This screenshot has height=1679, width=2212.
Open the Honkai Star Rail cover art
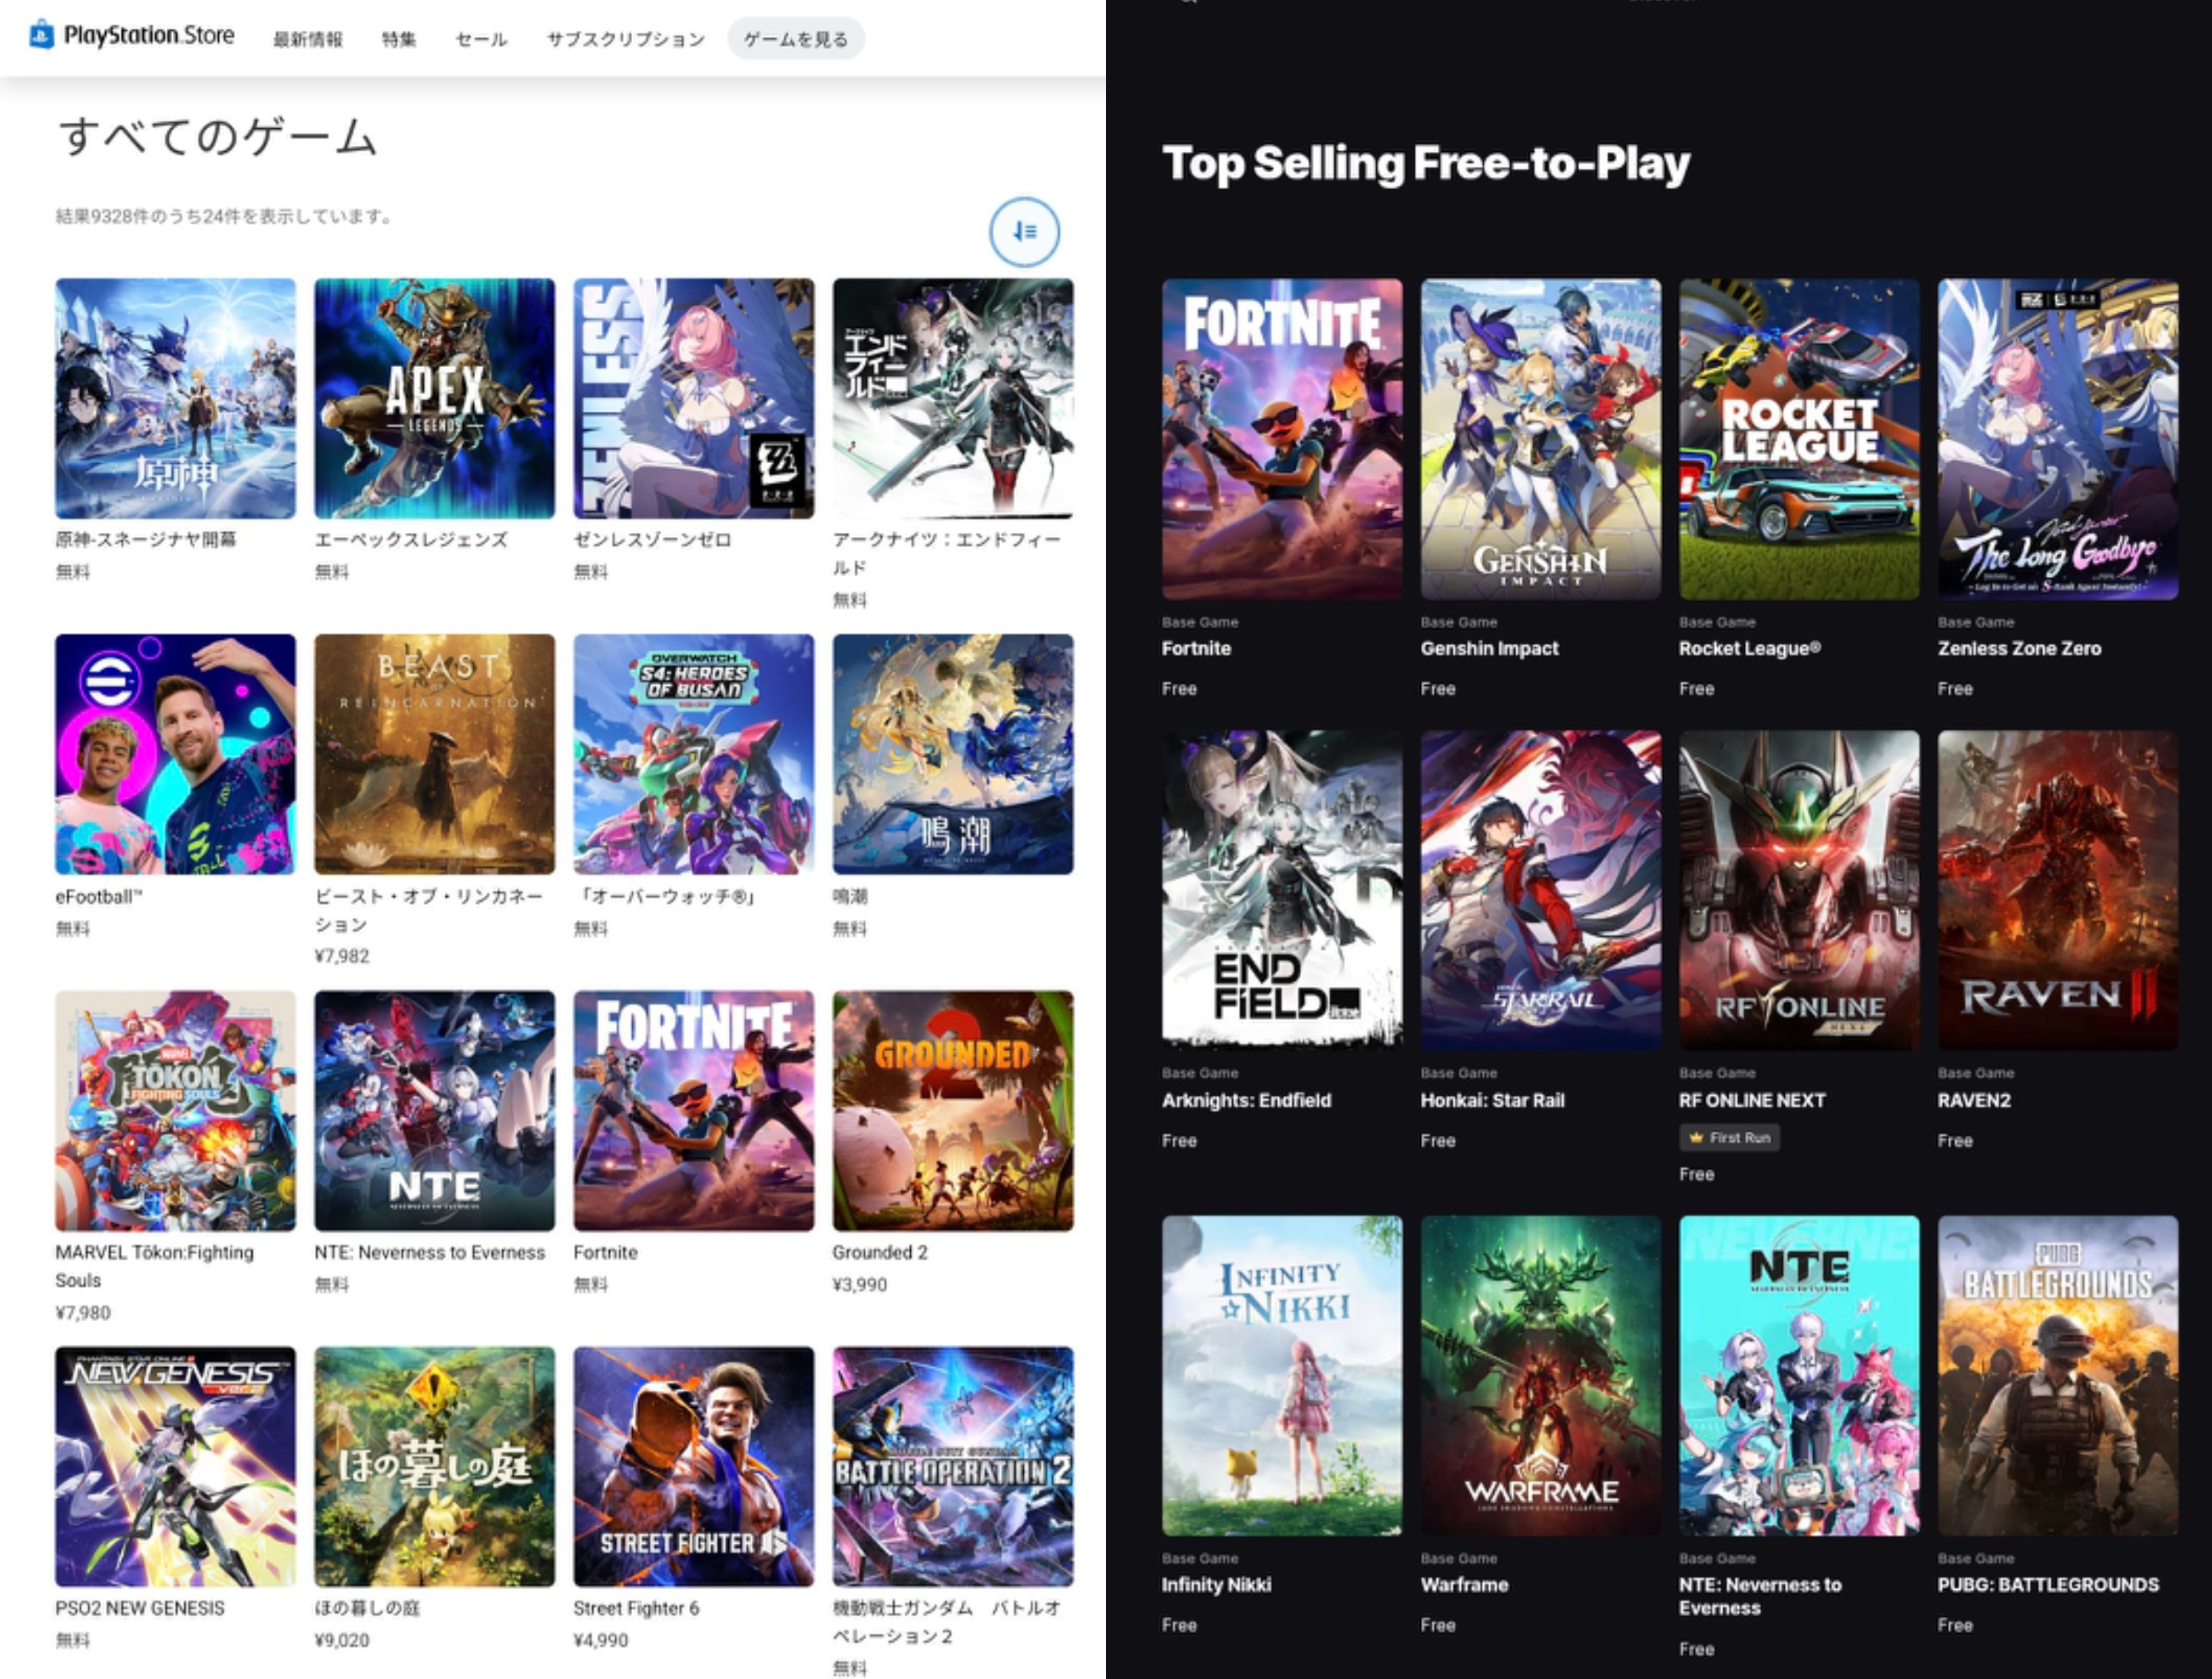click(x=1541, y=890)
